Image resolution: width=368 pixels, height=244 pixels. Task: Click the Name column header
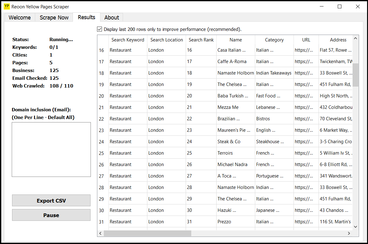pos(236,40)
